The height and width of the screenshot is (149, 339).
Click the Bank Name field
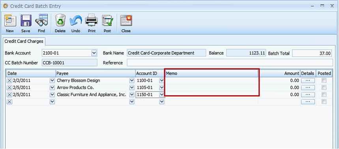click(x=167, y=53)
